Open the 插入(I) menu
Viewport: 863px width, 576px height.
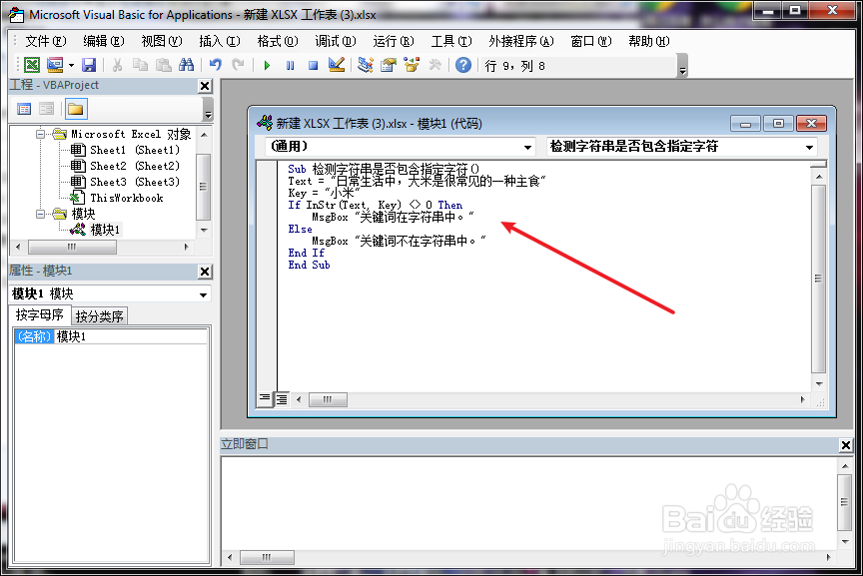220,41
